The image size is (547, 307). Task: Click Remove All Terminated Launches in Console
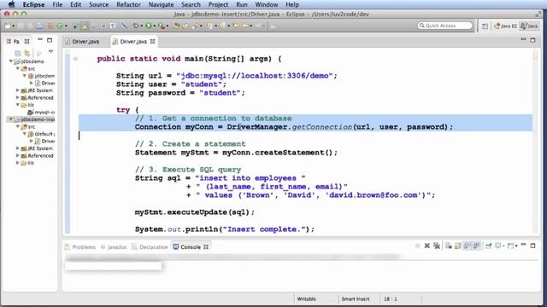click(437, 246)
